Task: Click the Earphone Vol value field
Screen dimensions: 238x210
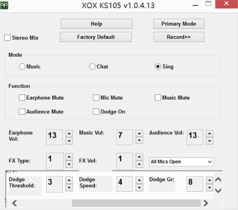Action: coord(54,137)
